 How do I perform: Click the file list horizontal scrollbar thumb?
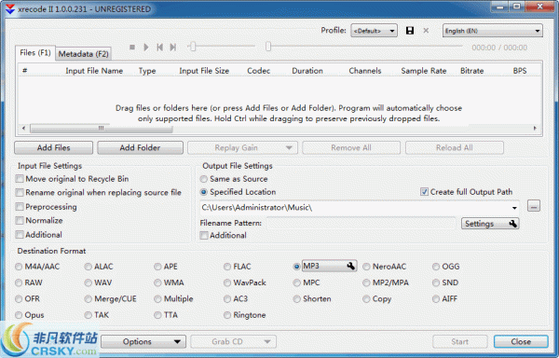point(102,128)
